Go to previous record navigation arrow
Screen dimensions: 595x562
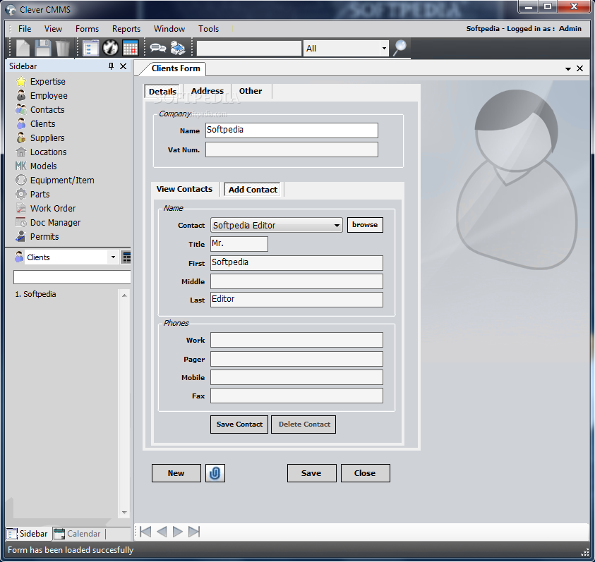[162, 532]
